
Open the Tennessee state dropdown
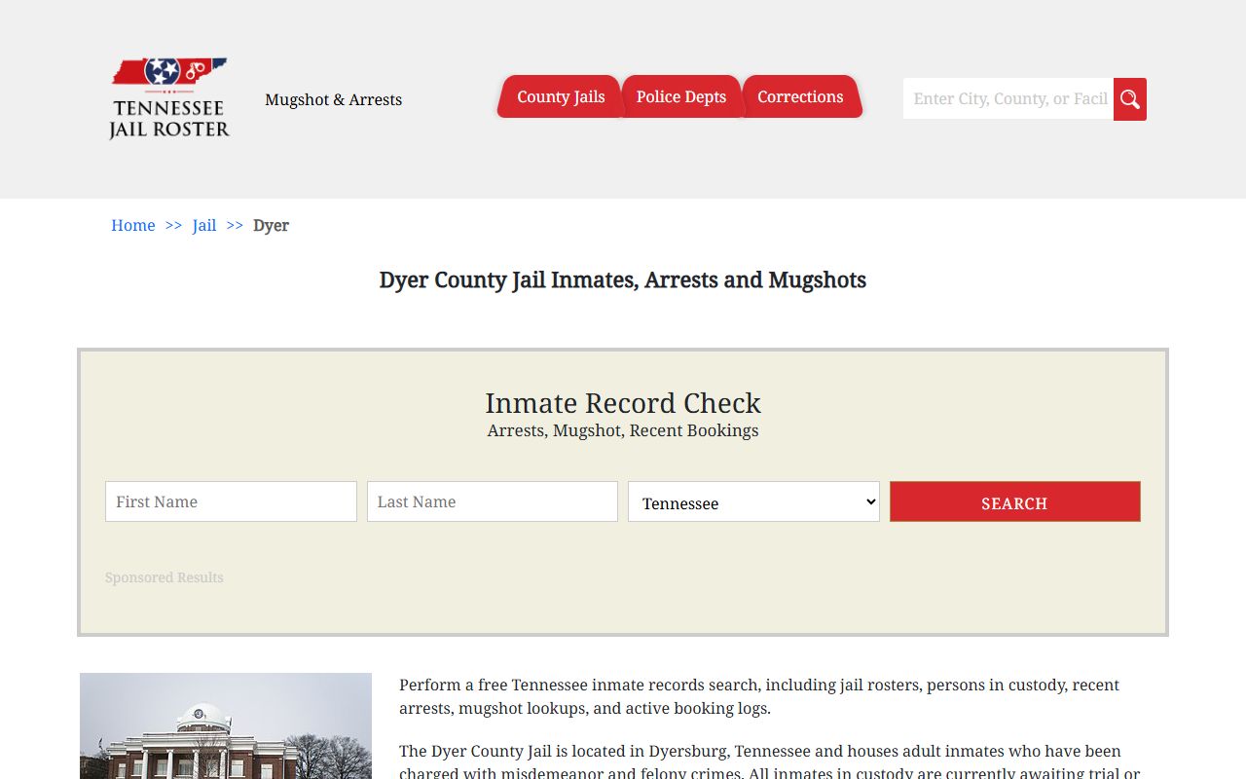tap(753, 501)
